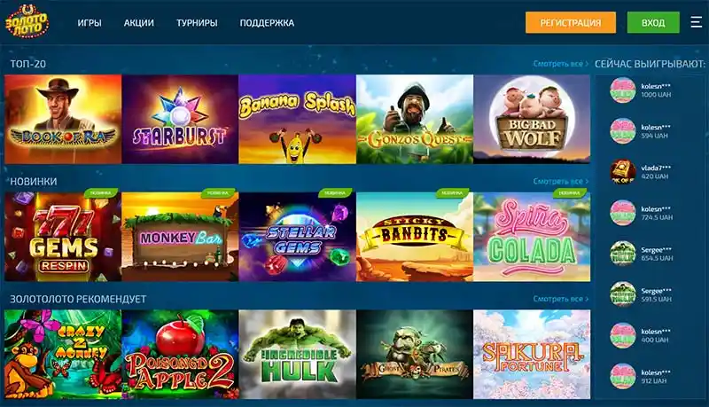
Task: Go to Турниры section
Action: (x=197, y=23)
